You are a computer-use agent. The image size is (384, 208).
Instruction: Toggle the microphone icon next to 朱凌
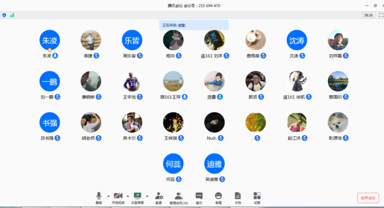55,56
